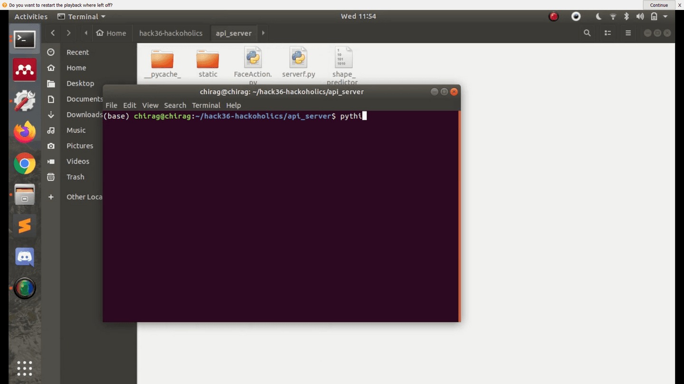The height and width of the screenshot is (384, 684).
Task: Open the file manager hamburger menu
Action: [x=628, y=33]
